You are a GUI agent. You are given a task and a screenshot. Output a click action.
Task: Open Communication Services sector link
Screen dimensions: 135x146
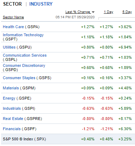click(x=25, y=55)
